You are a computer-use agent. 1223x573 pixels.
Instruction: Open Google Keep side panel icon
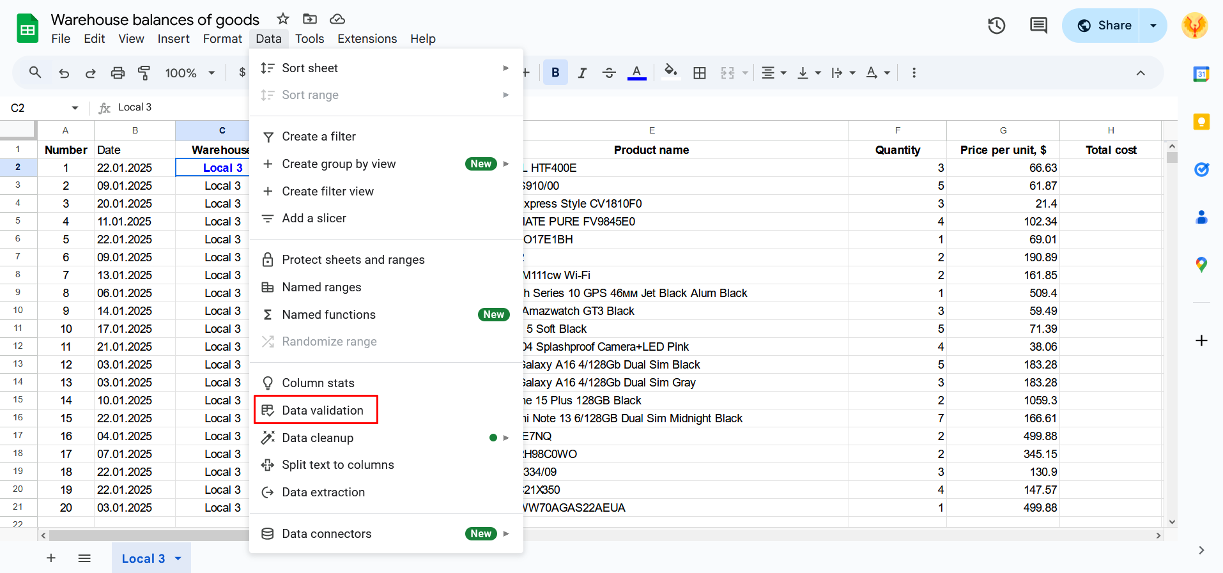(x=1201, y=121)
